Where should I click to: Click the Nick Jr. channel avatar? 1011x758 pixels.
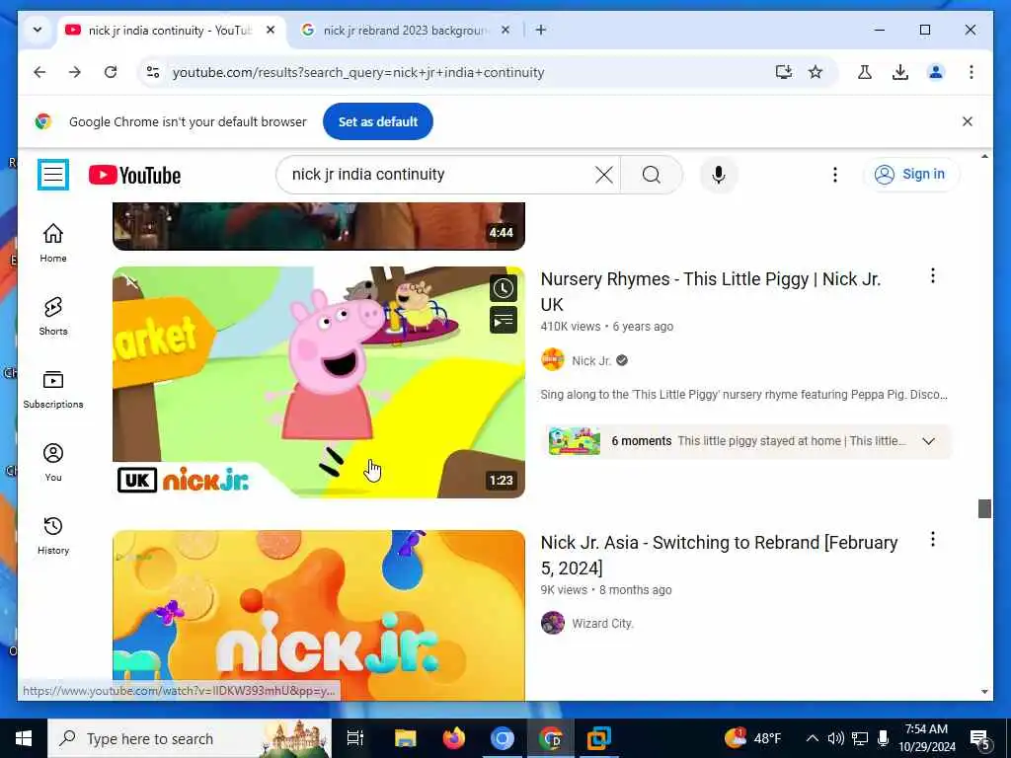click(553, 360)
